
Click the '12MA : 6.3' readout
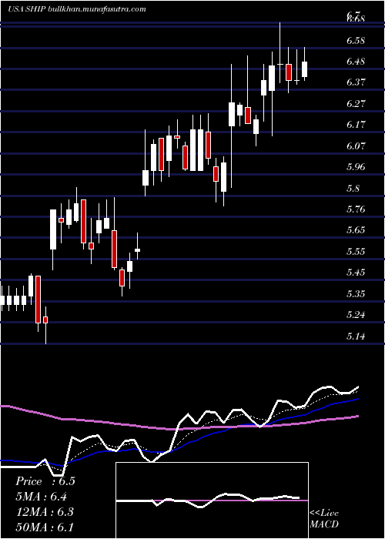[45, 512]
